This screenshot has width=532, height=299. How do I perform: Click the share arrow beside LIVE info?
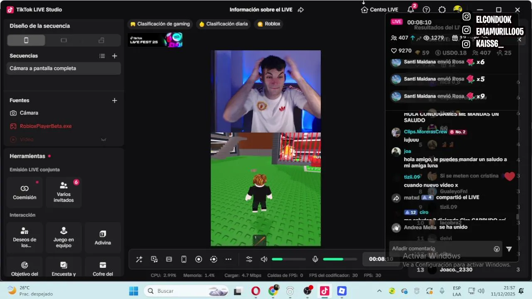point(301,10)
